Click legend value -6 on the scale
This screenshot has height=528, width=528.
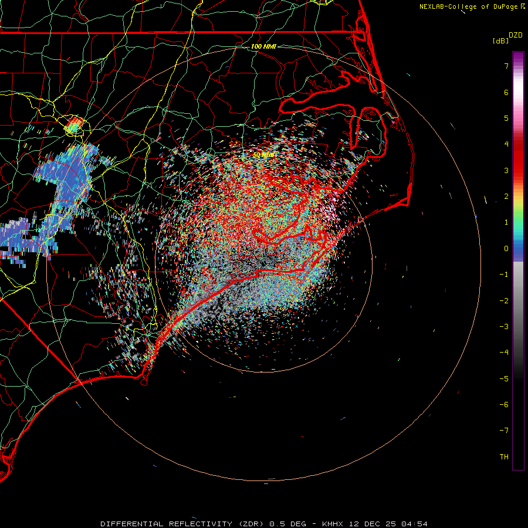point(504,405)
